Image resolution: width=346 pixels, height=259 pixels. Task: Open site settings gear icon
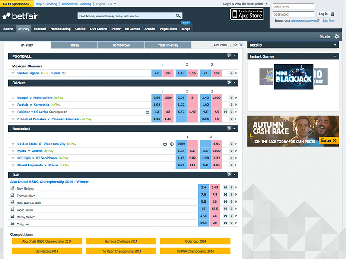pyautogui.click(x=337, y=37)
